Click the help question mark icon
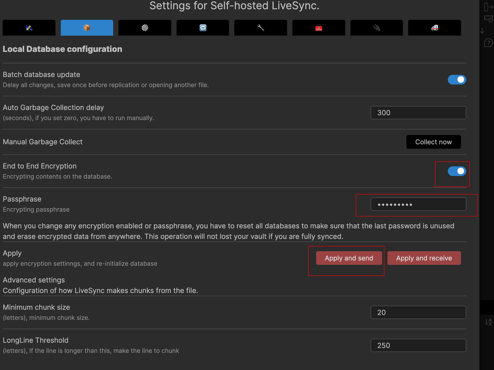Screen dimensions: 494x370 click(488, 43)
